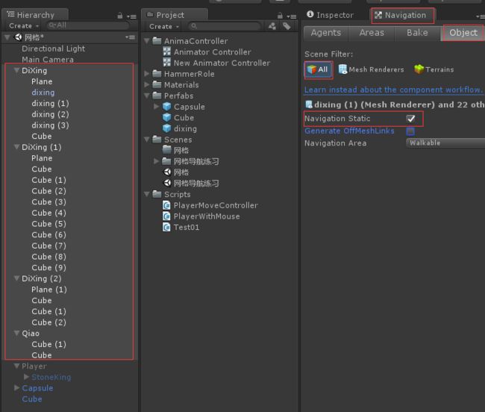
Task: Click the Unity scene icon next to 网格* in Hierarchy
Action: point(18,37)
